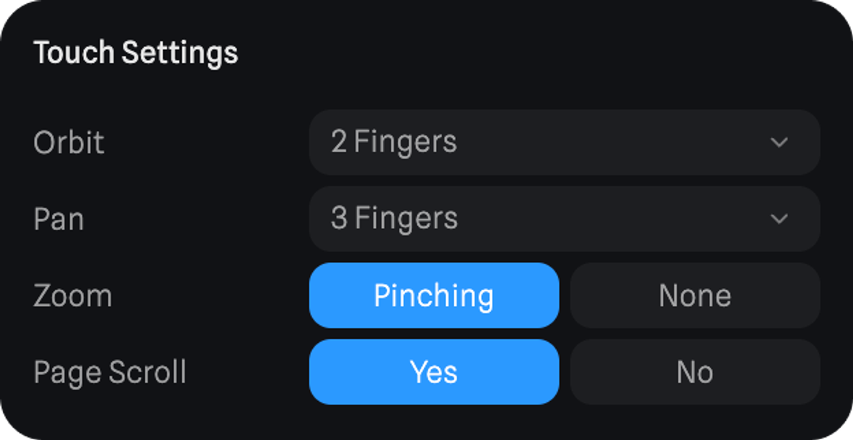Screen dimensions: 853x440
Task: Disable Page Scroll by choosing No
Action: pyautogui.click(x=695, y=372)
